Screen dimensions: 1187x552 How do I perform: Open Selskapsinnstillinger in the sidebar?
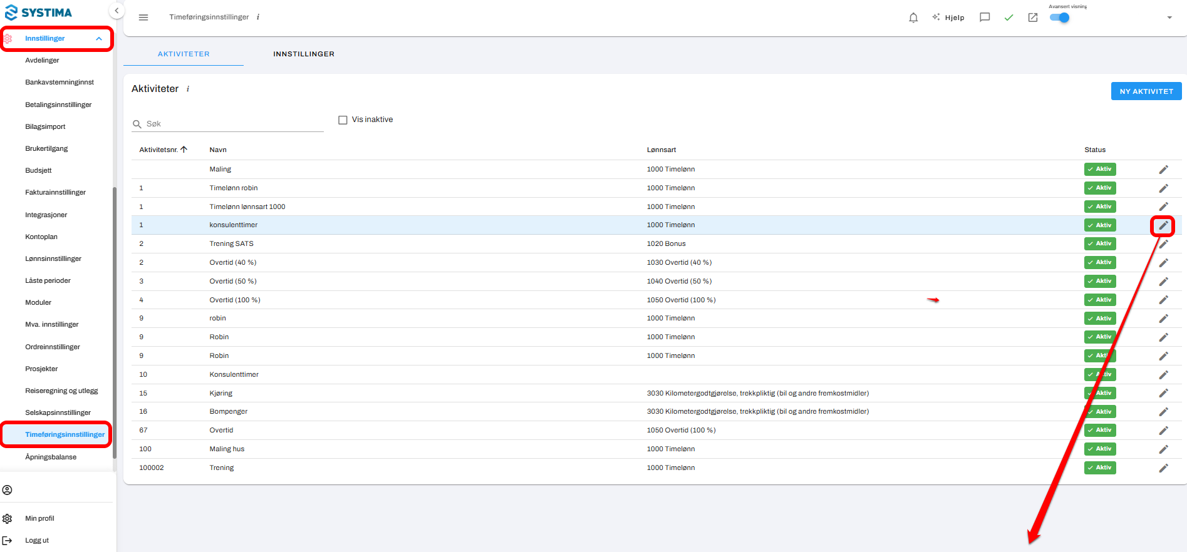(58, 412)
